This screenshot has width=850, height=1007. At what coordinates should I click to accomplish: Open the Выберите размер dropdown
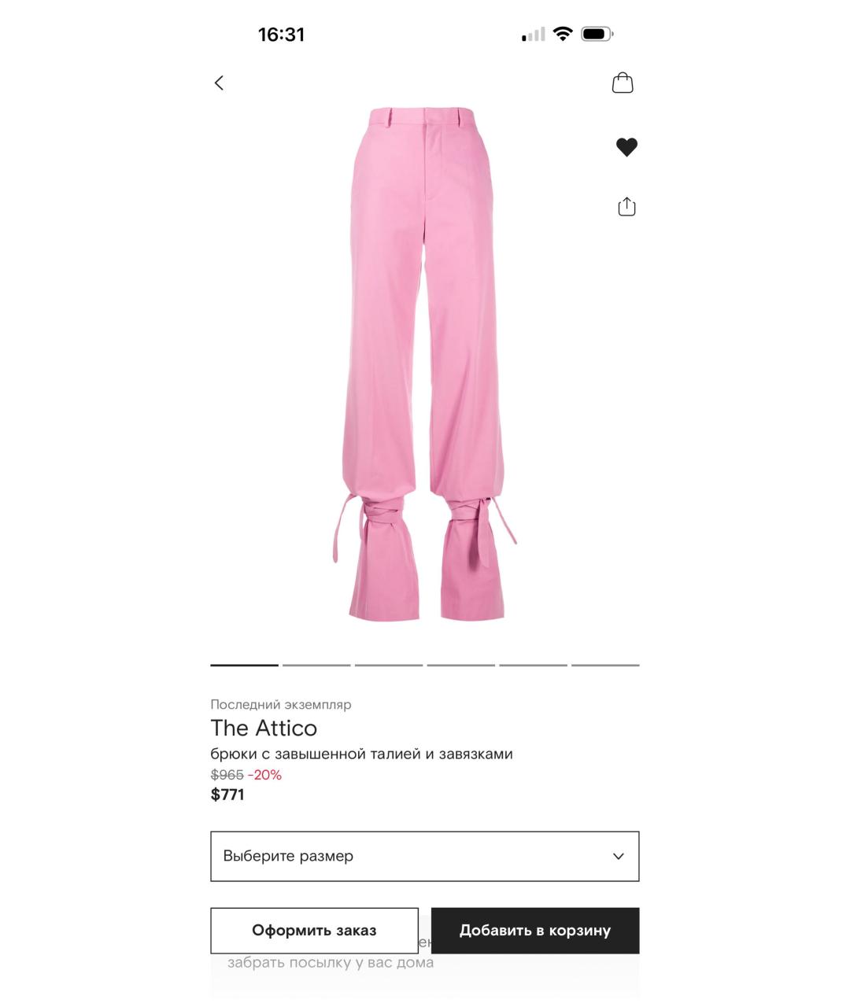point(425,856)
